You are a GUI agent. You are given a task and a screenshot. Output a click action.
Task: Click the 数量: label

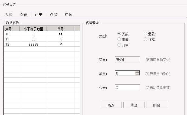pos(103,74)
